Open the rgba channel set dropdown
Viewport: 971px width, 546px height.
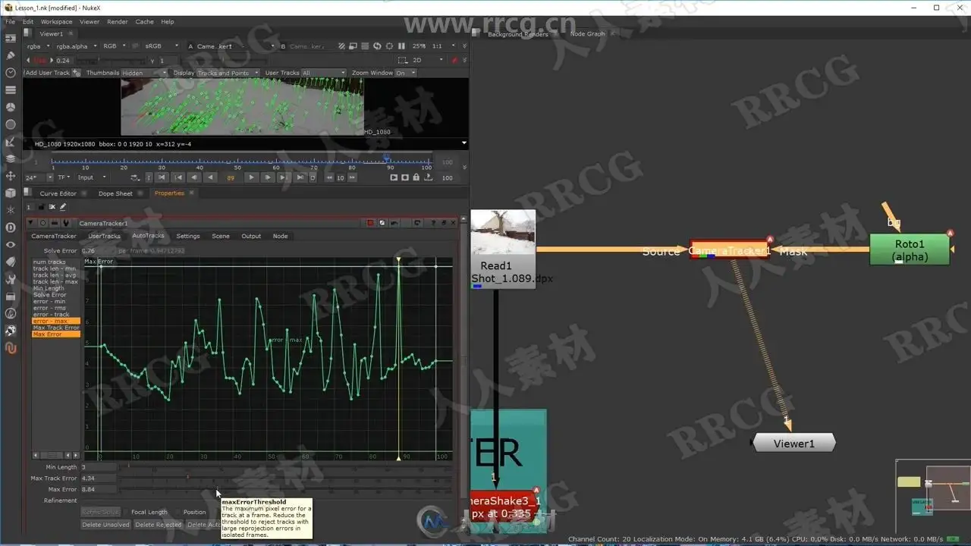point(38,46)
